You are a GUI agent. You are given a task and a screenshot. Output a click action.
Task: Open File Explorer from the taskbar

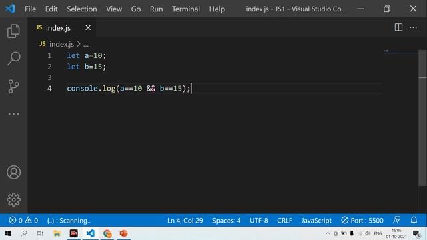click(57, 233)
